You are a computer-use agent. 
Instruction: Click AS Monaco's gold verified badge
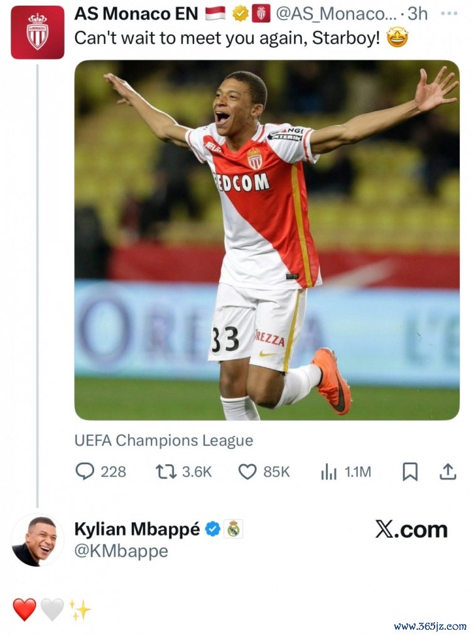pyautogui.click(x=240, y=13)
